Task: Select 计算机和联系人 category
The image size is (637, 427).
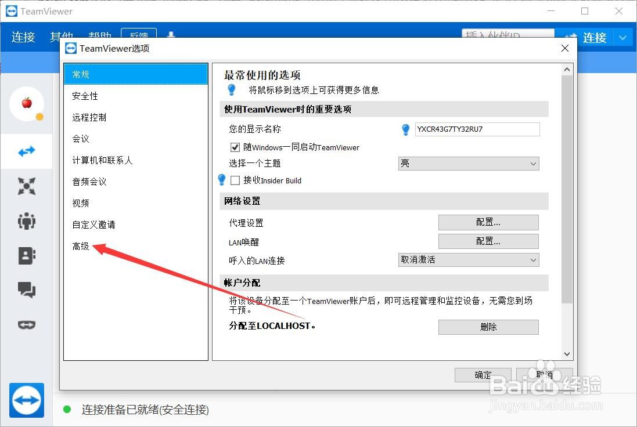Action: (136, 160)
